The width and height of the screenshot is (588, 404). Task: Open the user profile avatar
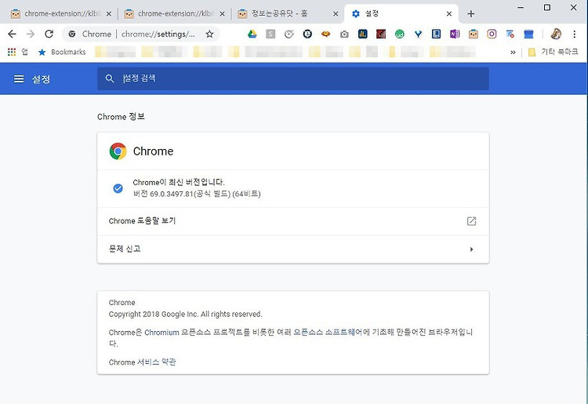click(556, 35)
